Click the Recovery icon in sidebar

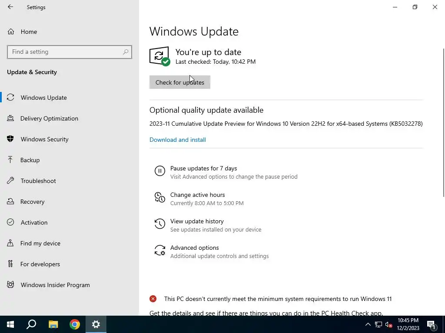coord(10,201)
